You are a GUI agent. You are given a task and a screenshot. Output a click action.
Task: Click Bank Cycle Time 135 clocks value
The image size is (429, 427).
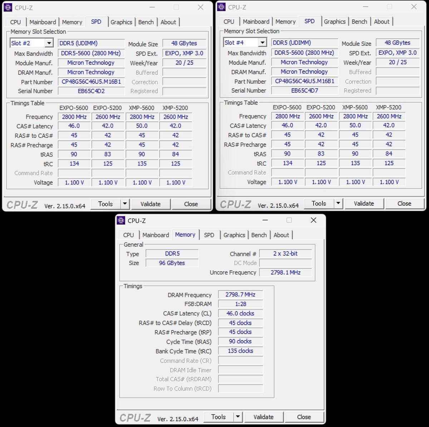[x=240, y=351]
